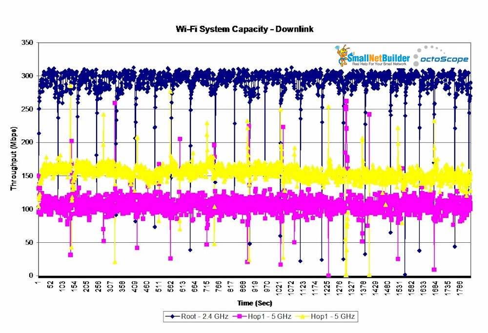Click the 1072 tick on the time axis

[x=291, y=287]
